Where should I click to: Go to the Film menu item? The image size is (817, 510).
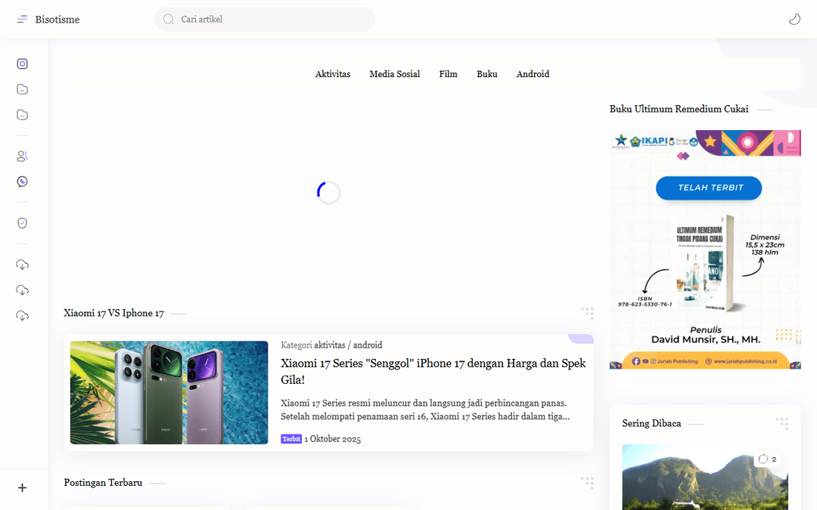[x=448, y=74]
